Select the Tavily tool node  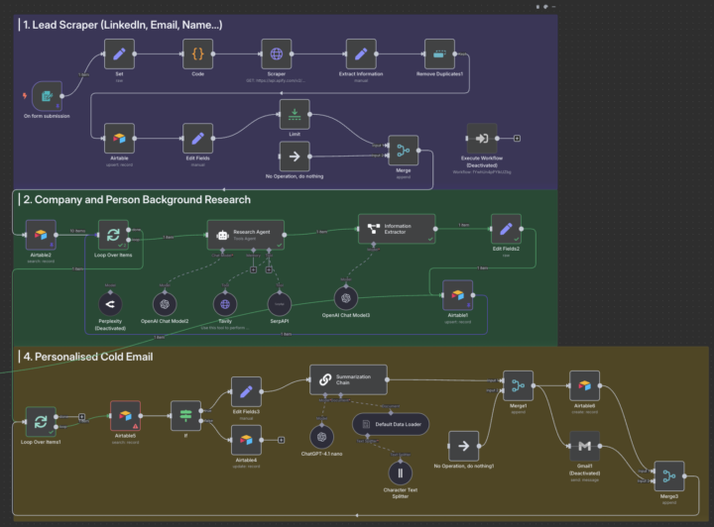tap(225, 304)
